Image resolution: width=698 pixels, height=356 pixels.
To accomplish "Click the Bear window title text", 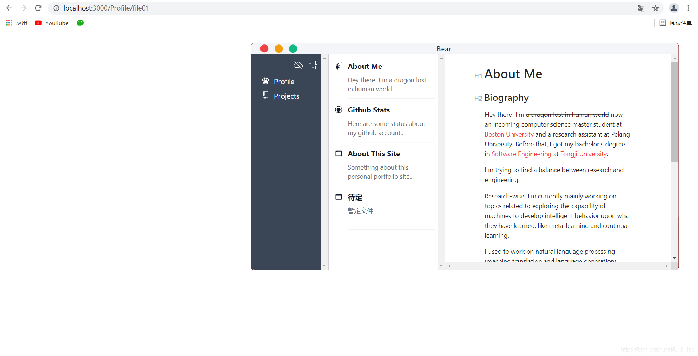I will (444, 49).
